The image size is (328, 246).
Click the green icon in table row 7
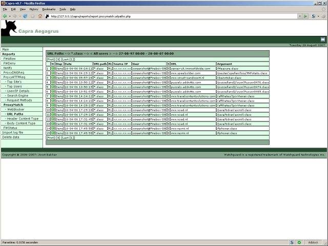[53, 96]
